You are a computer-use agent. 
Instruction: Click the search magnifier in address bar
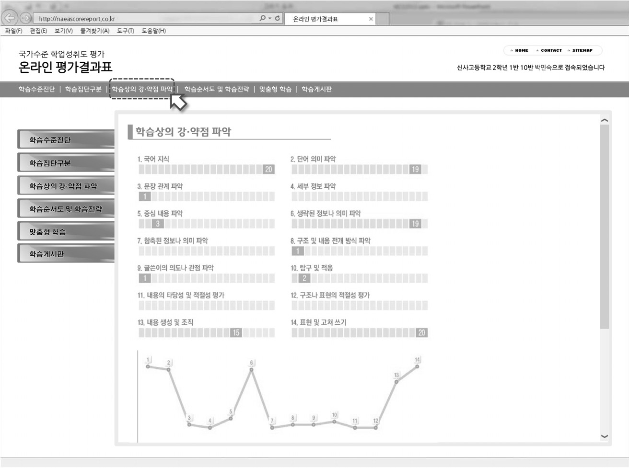(262, 18)
